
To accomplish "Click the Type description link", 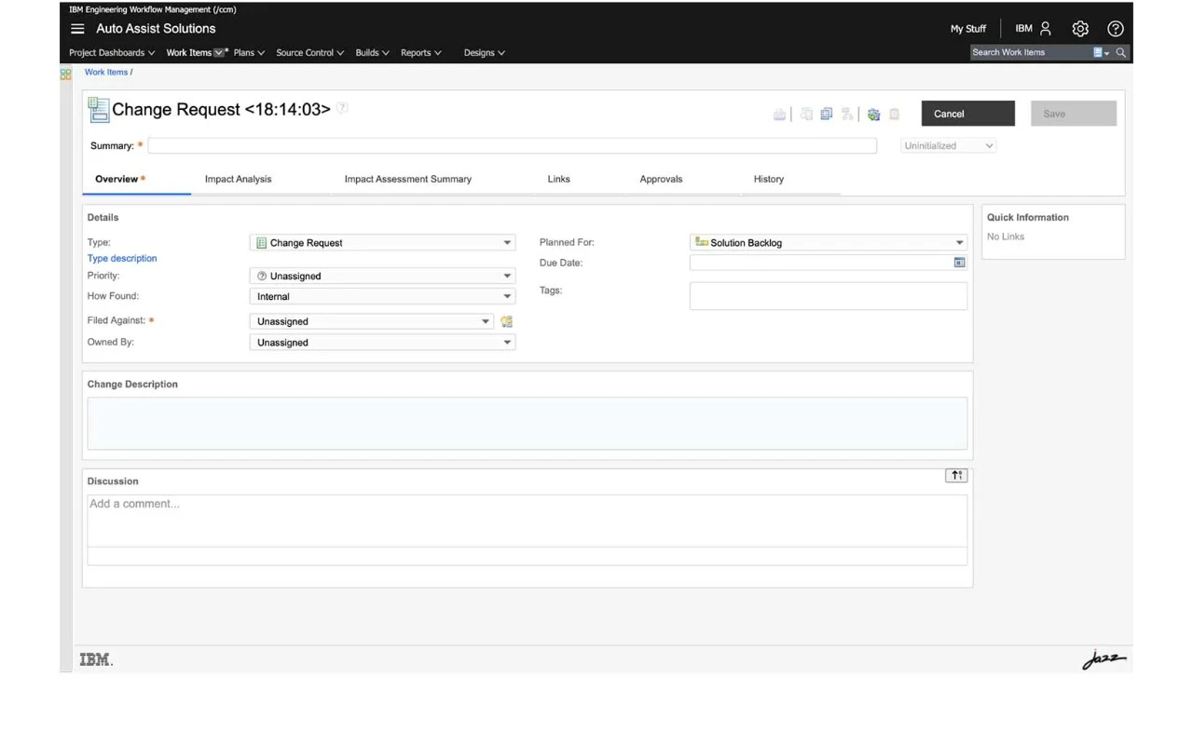I will tap(122, 259).
